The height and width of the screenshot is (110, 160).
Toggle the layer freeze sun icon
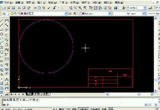click(12, 13)
